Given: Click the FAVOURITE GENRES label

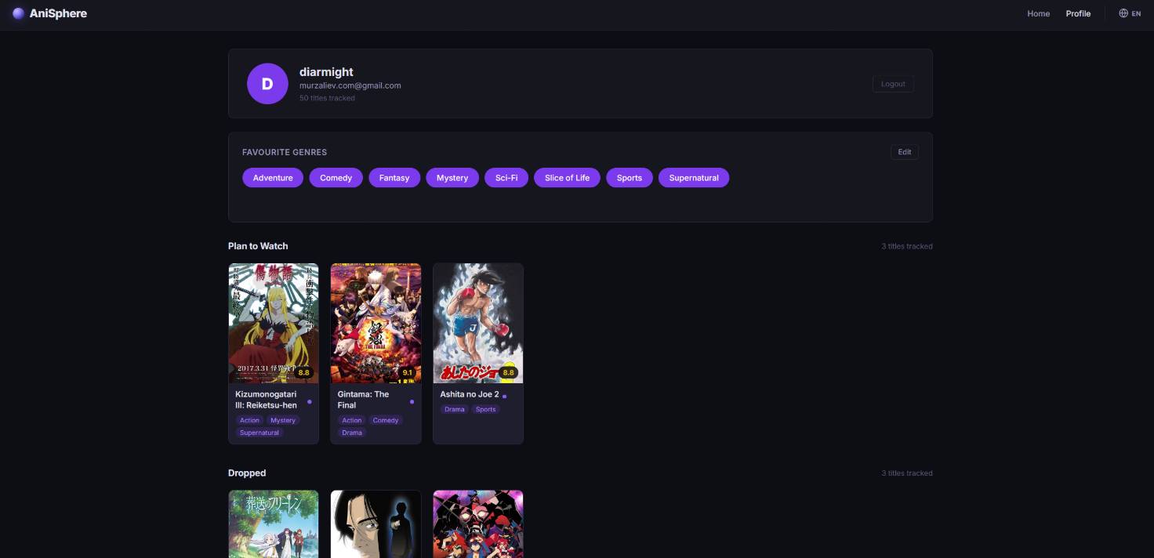Looking at the screenshot, I should [x=285, y=152].
